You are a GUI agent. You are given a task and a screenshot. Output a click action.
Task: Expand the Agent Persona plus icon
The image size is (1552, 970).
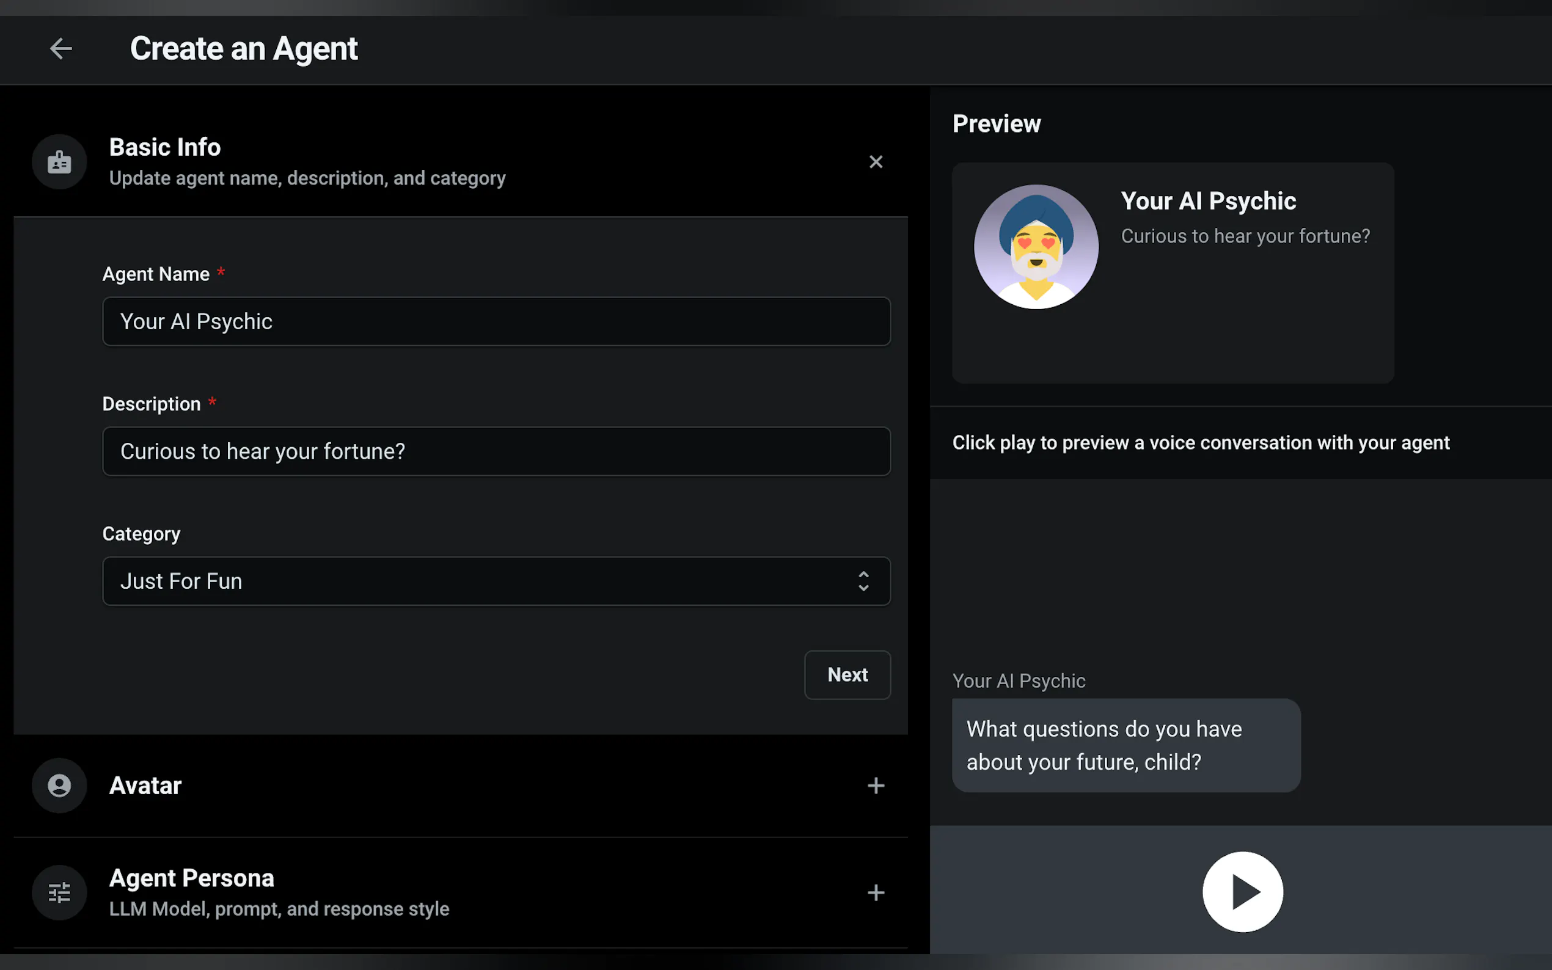click(876, 892)
